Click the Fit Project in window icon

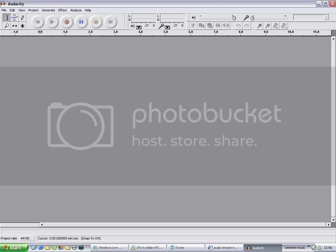pos(284,26)
